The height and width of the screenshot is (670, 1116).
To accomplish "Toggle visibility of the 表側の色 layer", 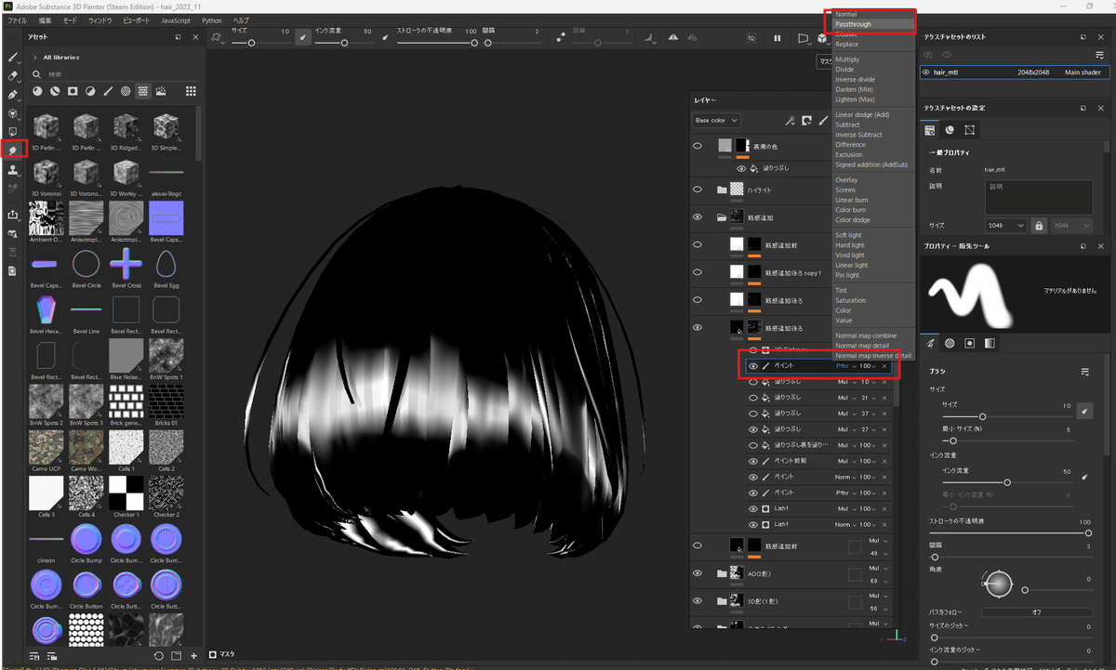I will point(697,146).
